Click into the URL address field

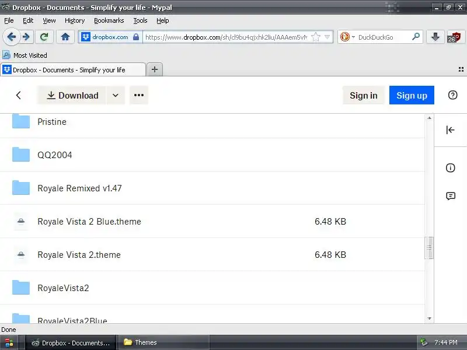pos(226,37)
